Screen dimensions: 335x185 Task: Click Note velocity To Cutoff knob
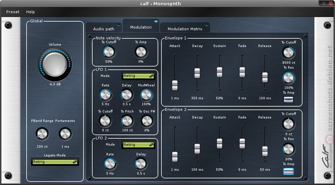109,52
